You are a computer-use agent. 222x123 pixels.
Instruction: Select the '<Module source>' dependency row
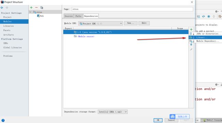point(126,37)
